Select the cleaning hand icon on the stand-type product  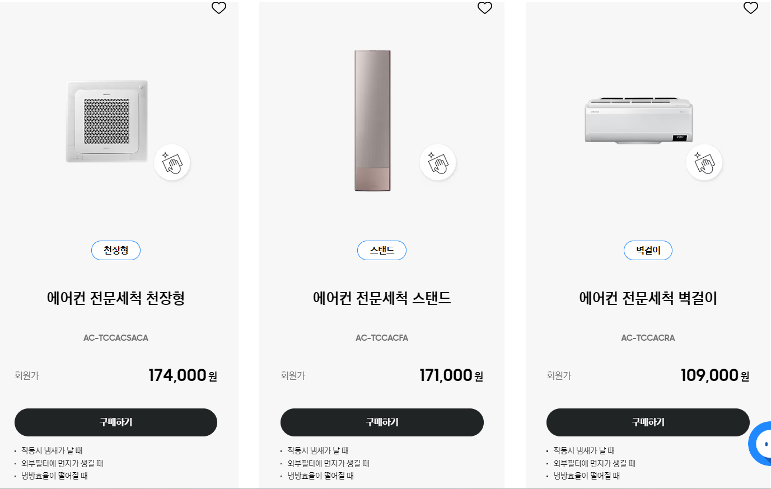(438, 162)
